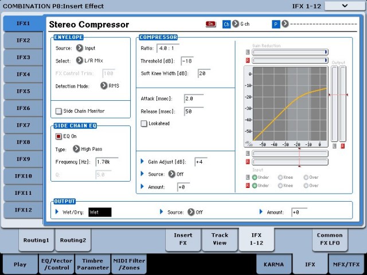Disable the EQ On checkbox
Image resolution: width=367 pixels, height=275 pixels.
(58, 136)
